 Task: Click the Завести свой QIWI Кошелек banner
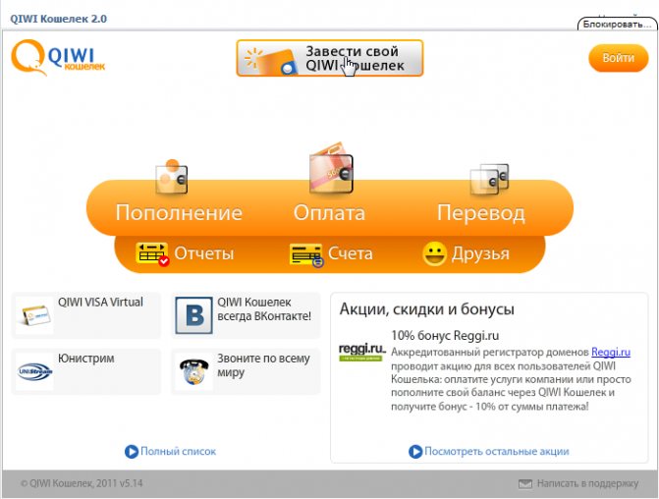point(330,58)
